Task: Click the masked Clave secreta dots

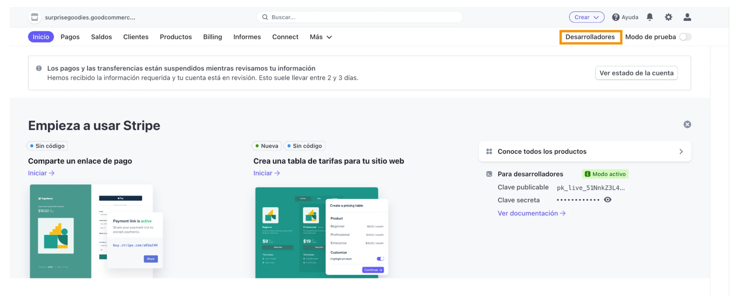Action: click(578, 200)
